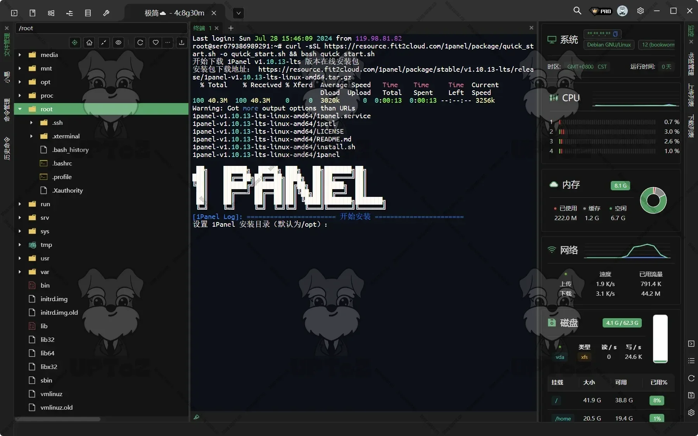Expand the mnt folder

pos(20,68)
